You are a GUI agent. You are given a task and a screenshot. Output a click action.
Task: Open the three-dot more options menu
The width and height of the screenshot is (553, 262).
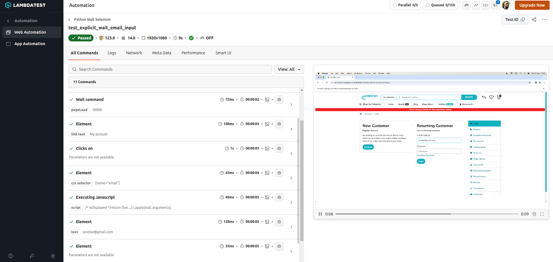click(x=545, y=20)
